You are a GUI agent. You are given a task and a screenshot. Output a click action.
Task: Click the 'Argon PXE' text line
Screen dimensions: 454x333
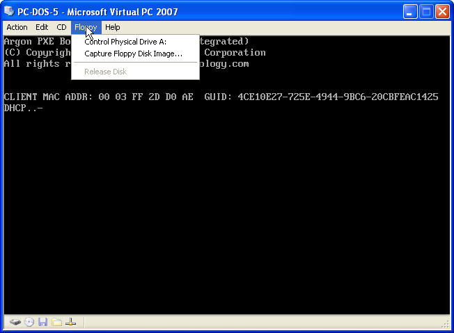coord(37,41)
